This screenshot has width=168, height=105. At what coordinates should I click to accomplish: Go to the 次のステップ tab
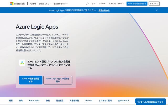(x=123, y=101)
